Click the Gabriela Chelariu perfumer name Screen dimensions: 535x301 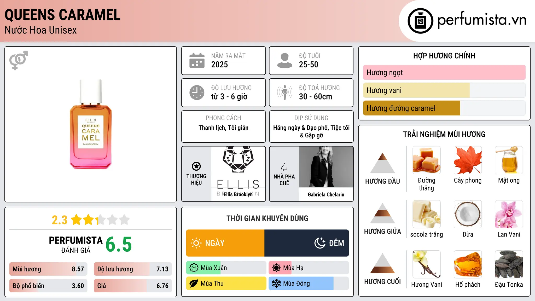(x=326, y=194)
